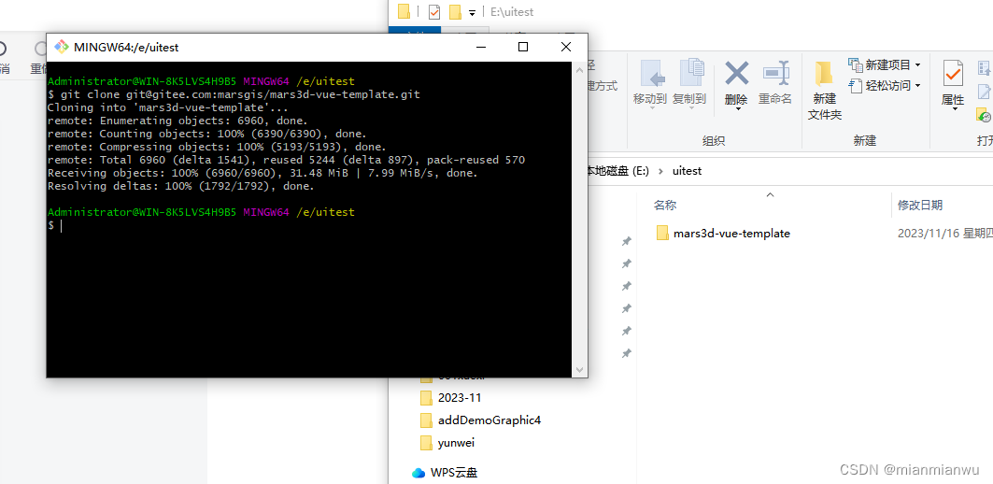Screen dimensions: 993x484
Task: Click the New folder (新建文件夹) button
Action: 824,91
